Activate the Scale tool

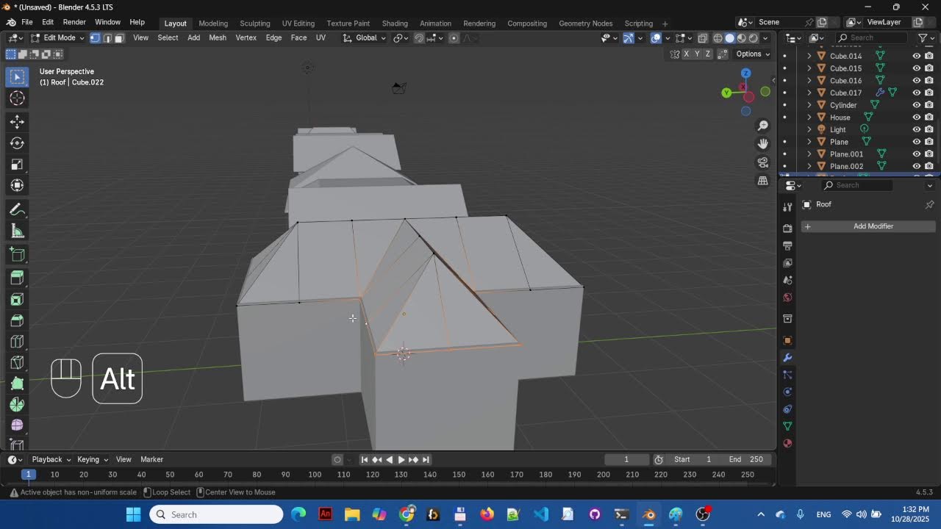pyautogui.click(x=17, y=165)
